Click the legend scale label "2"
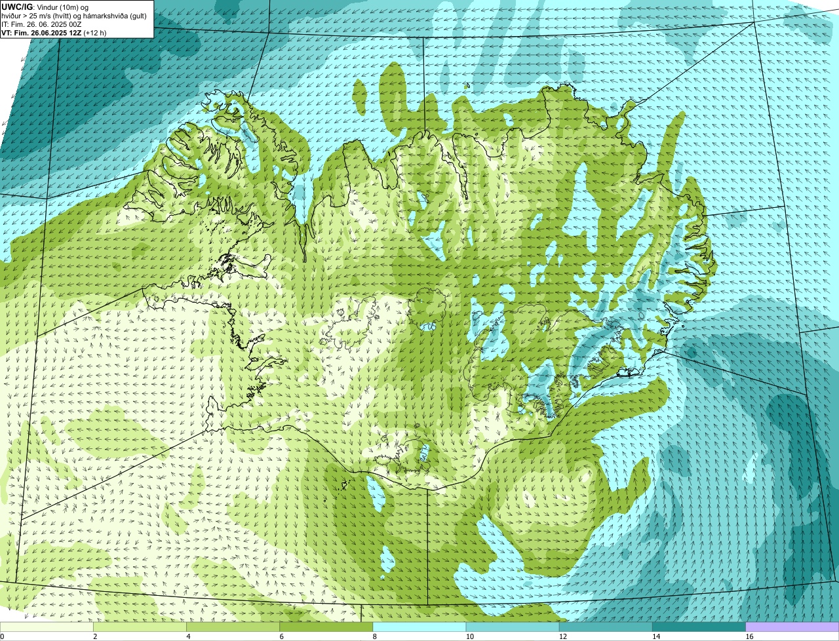The image size is (839, 641). (95, 636)
